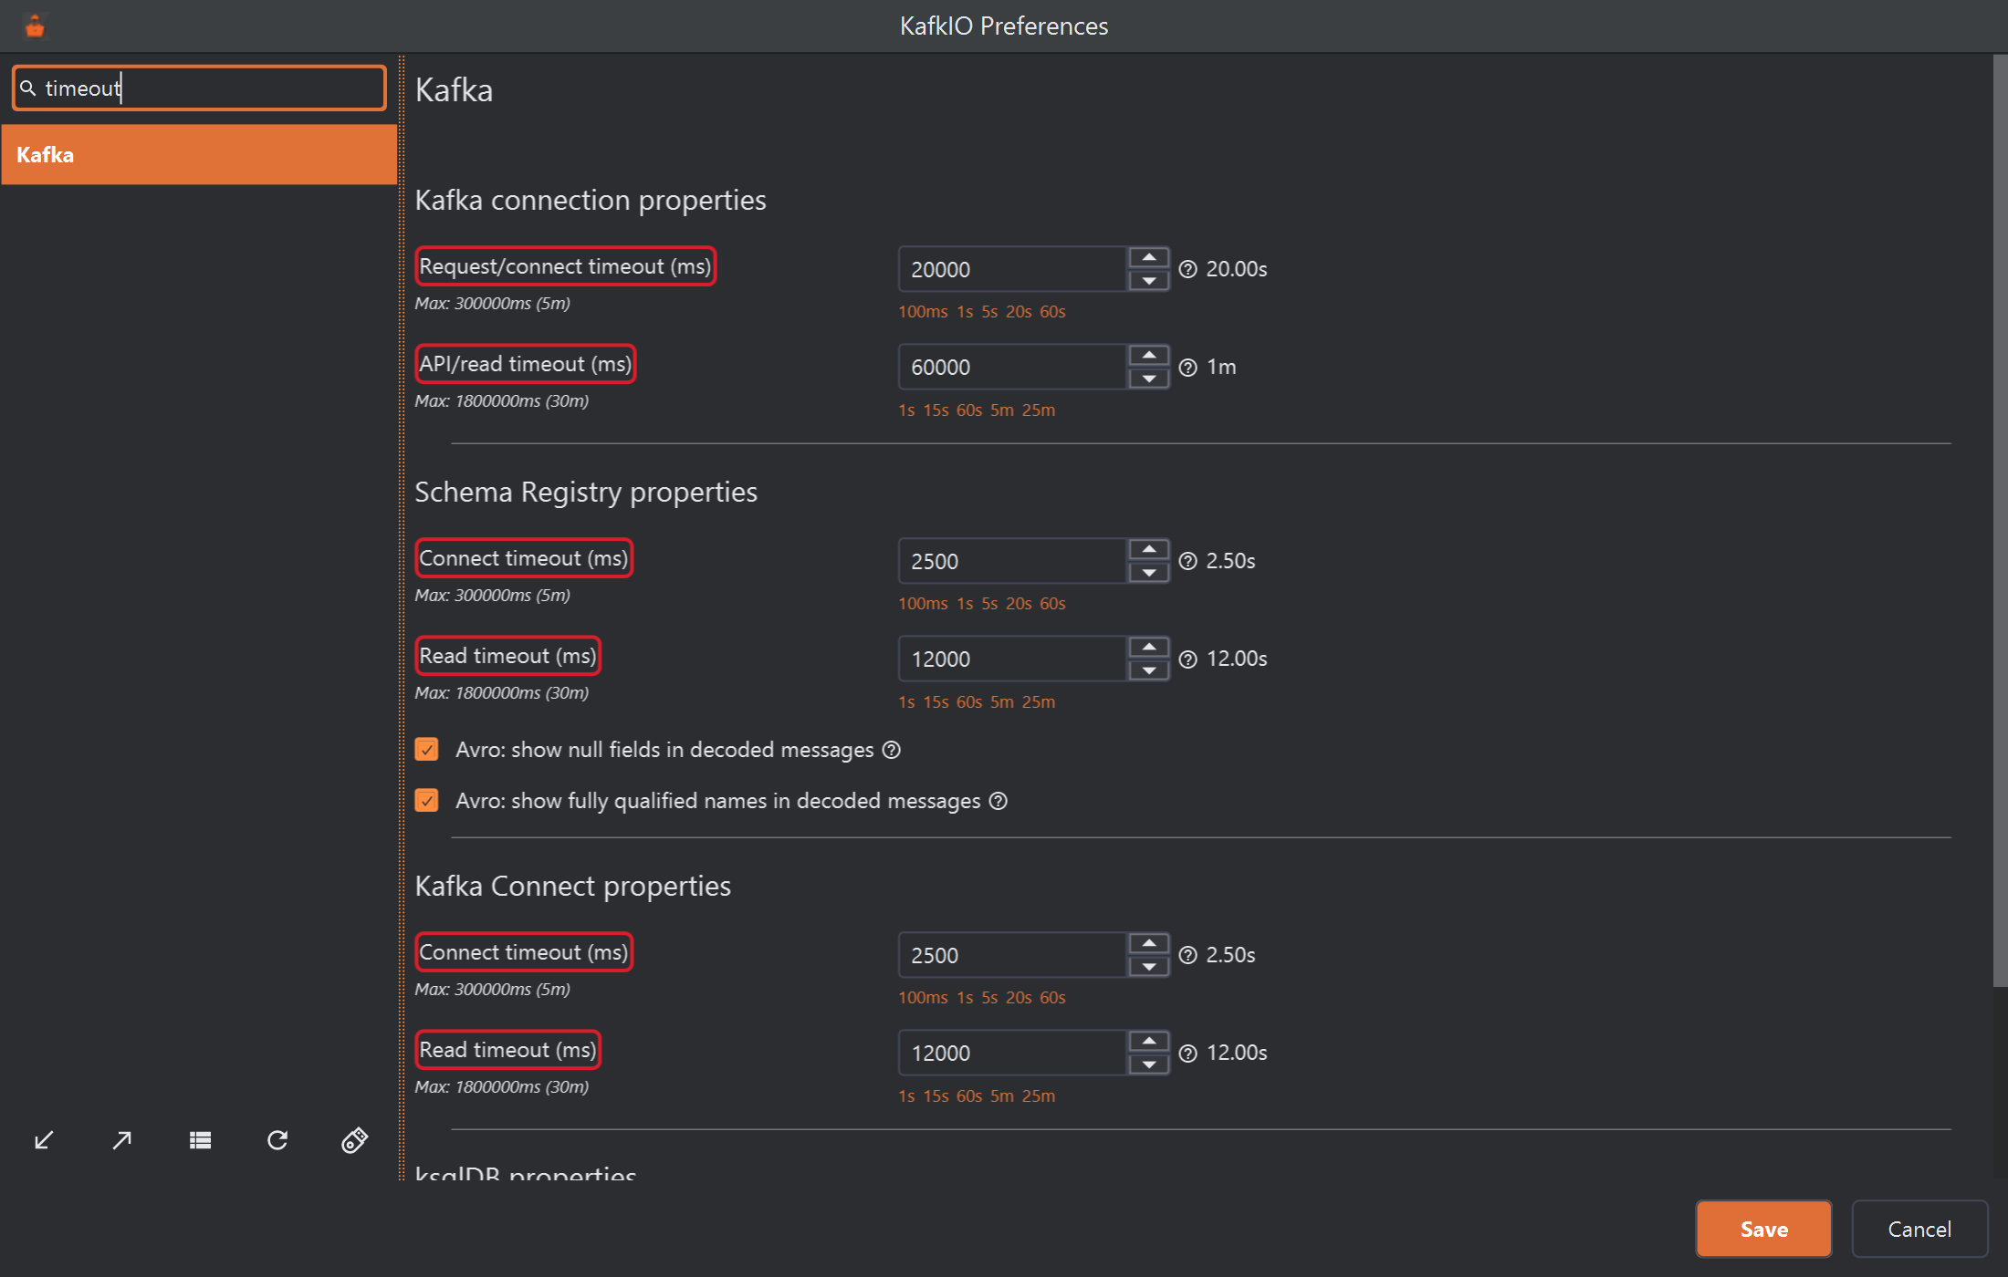Increase Schema Registry Connect timeout up arrow
Image resolution: width=2008 pixels, height=1277 pixels.
pos(1149,549)
